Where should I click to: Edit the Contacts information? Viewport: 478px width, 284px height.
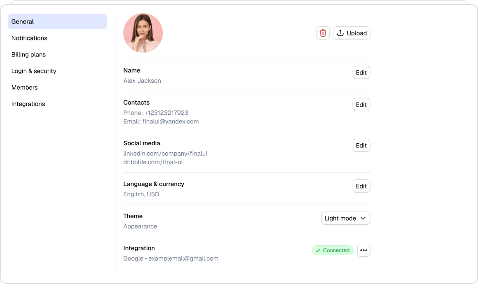pyautogui.click(x=361, y=105)
